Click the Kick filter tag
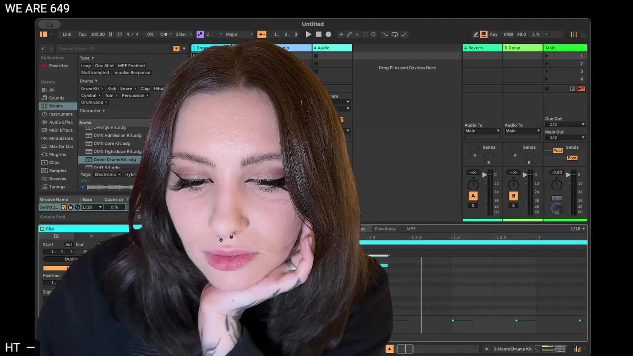633x356 pixels. (112, 89)
